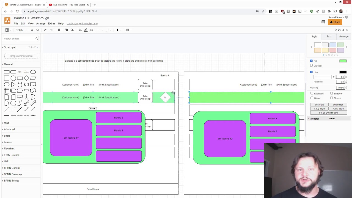Viewport: 352px width, 198px height.
Task: Switch to the Arrange tab in format panel
Action: [x=344, y=36]
